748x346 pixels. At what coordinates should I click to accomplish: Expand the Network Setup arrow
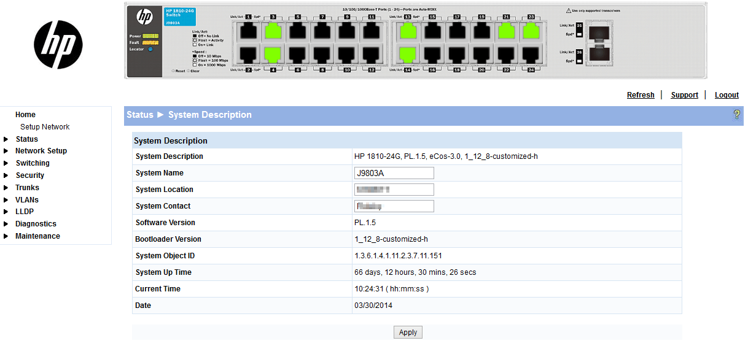point(6,151)
